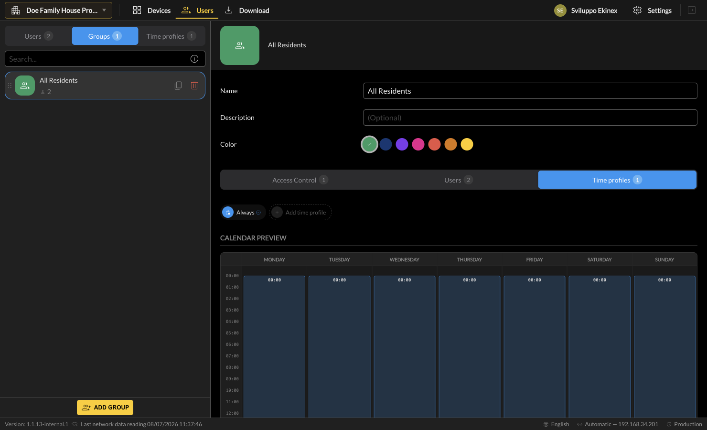Viewport: 707px width, 430px height.
Task: Edit the Name field
Action: coord(530,91)
